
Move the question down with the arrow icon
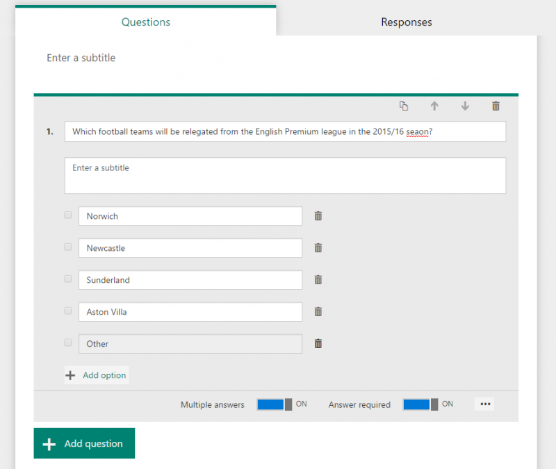coord(465,106)
